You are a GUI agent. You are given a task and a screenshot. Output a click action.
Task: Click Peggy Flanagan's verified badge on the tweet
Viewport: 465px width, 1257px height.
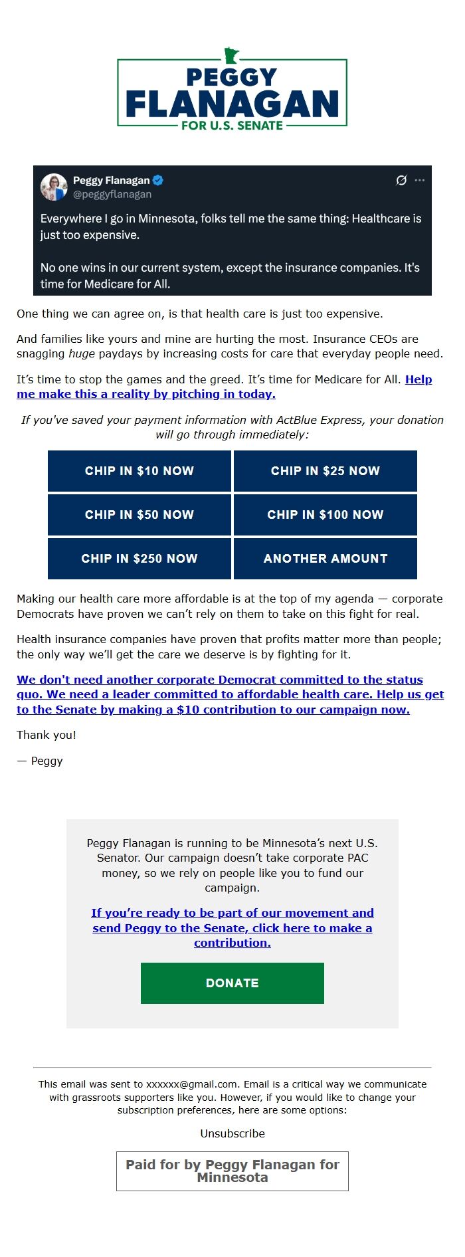(x=157, y=179)
